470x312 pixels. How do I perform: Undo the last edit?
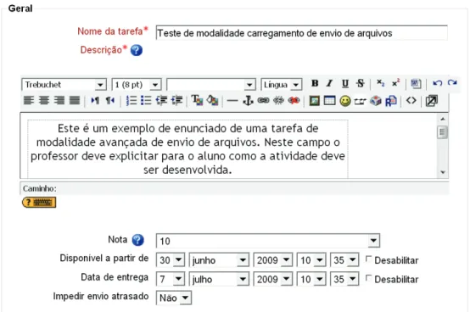tap(437, 83)
